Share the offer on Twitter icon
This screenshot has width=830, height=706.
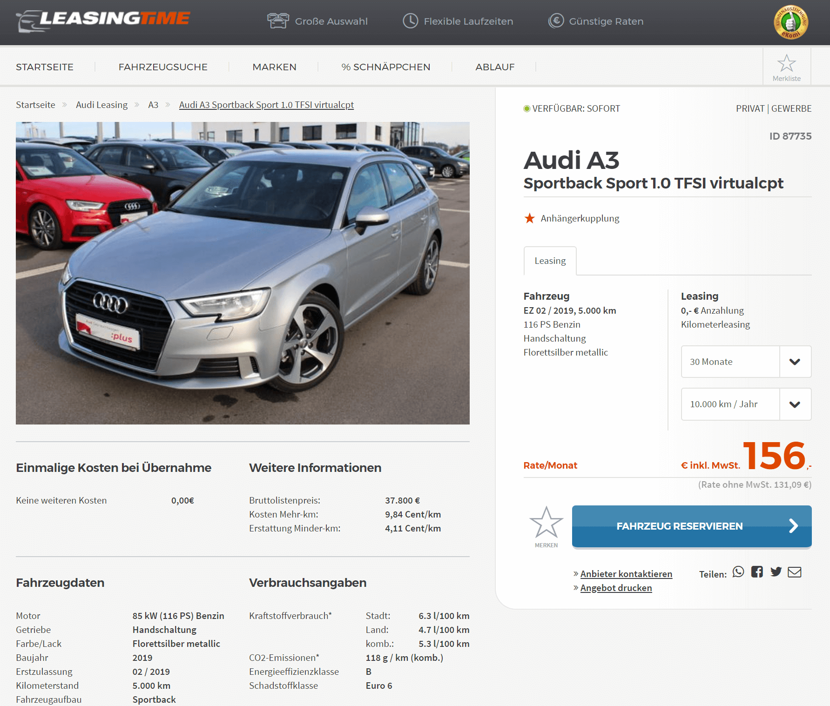point(776,572)
